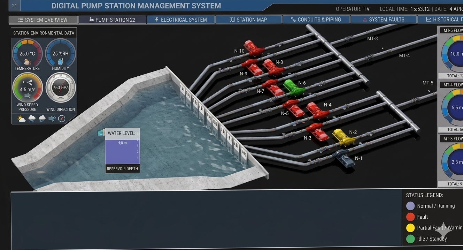Select the blue N-1 pump
The image size is (463, 250).
coord(344,159)
